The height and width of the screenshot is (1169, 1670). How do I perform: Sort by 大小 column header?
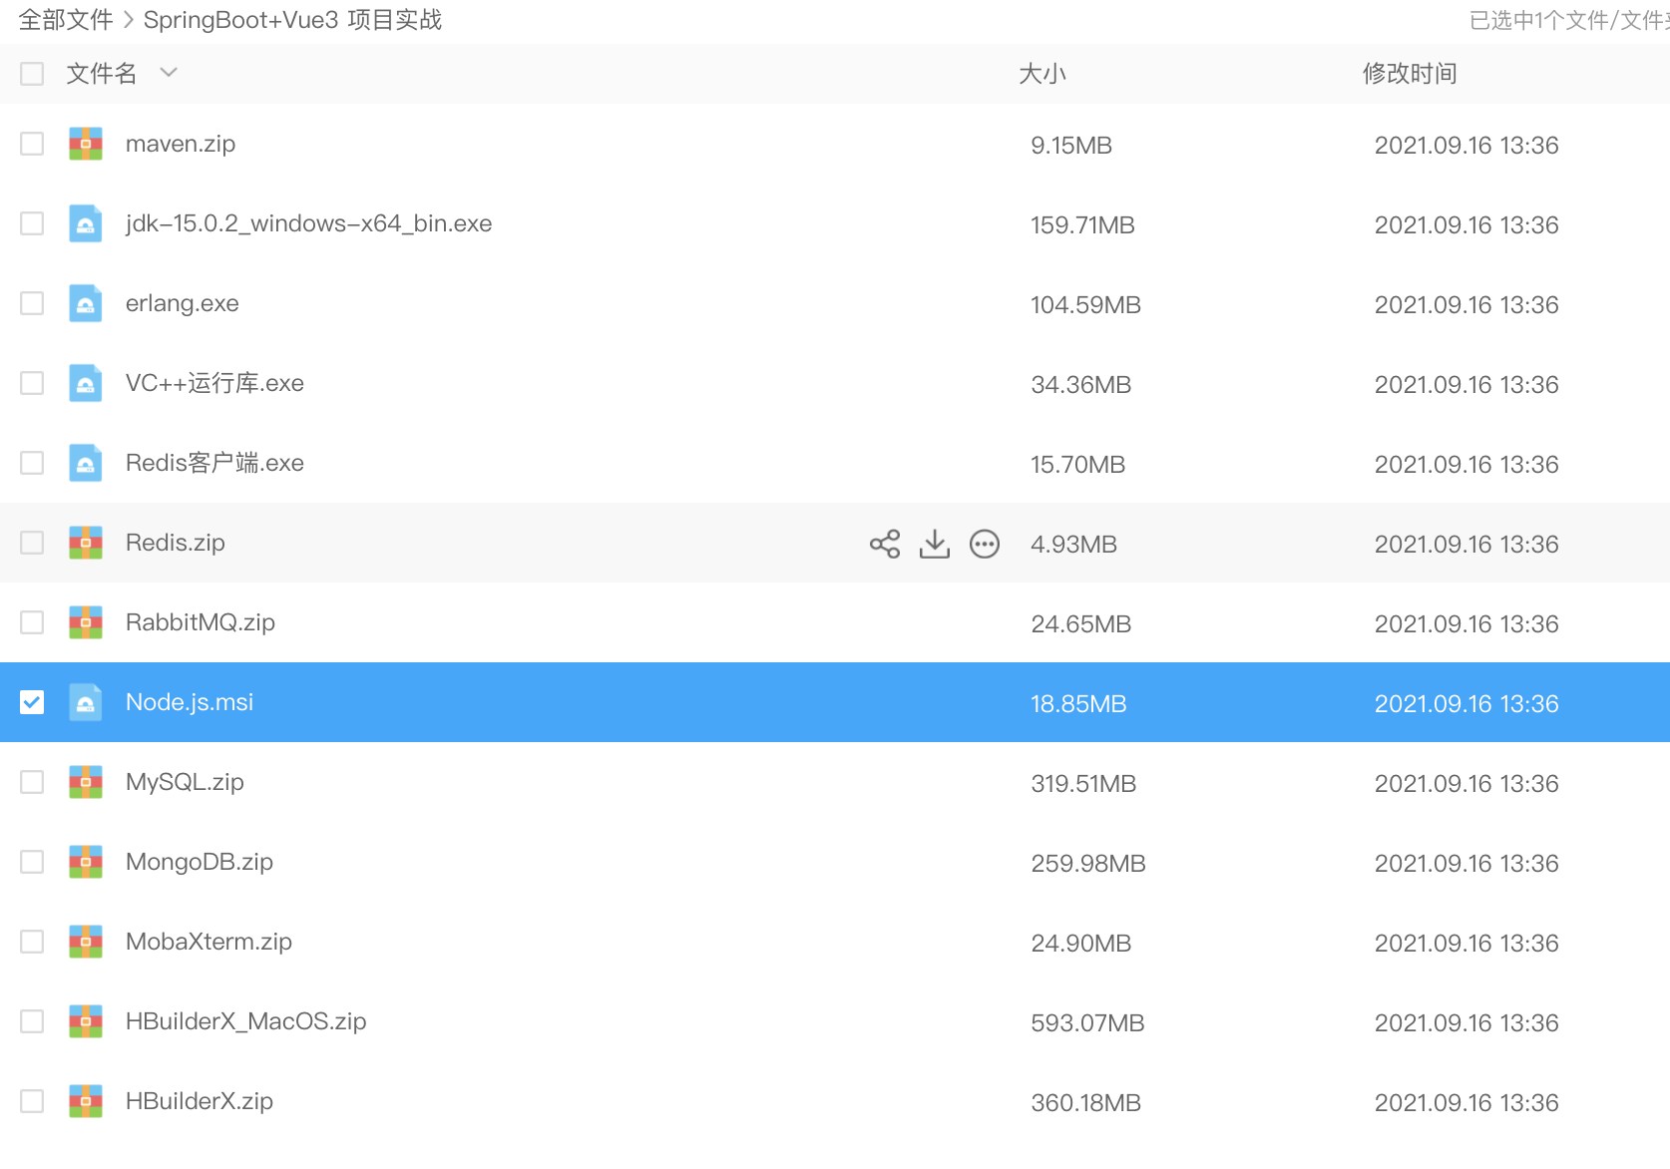(x=1043, y=74)
